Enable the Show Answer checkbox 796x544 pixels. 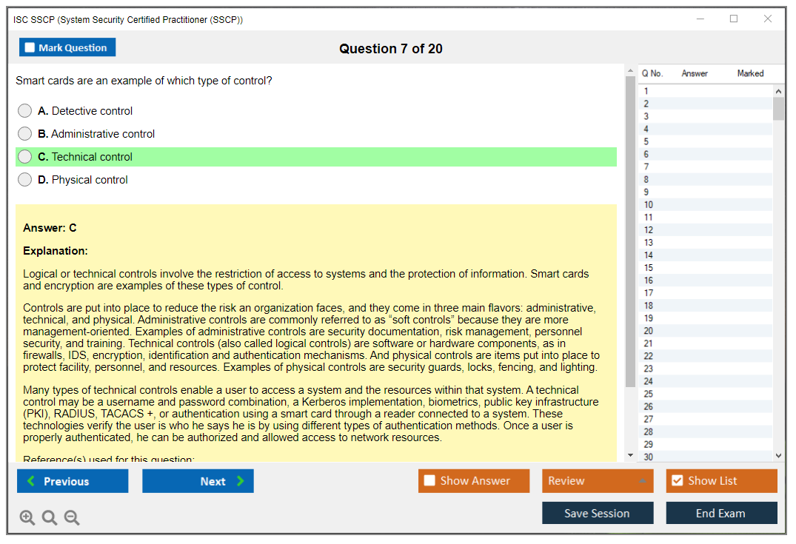429,481
